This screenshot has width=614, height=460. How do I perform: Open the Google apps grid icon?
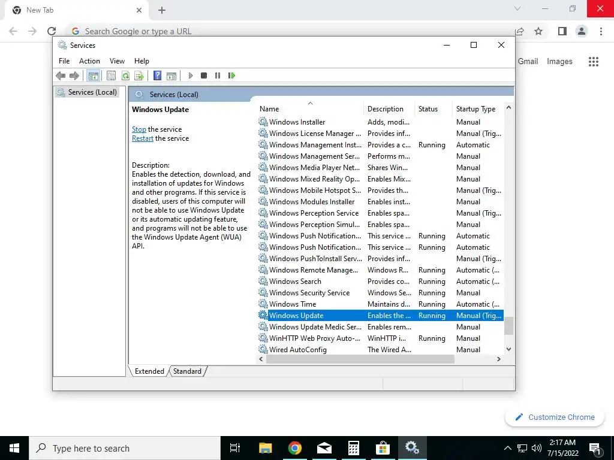(594, 62)
